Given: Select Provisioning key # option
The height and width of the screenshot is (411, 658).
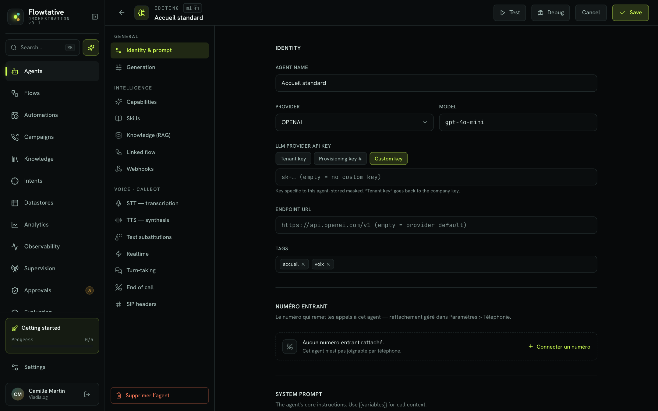Looking at the screenshot, I should [340, 159].
